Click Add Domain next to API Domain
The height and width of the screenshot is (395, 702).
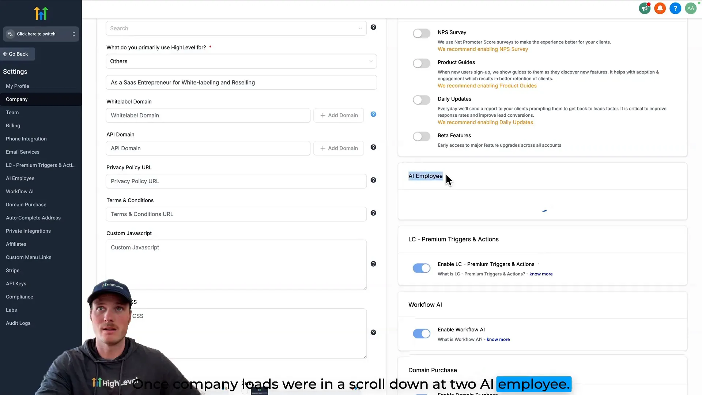339,148
